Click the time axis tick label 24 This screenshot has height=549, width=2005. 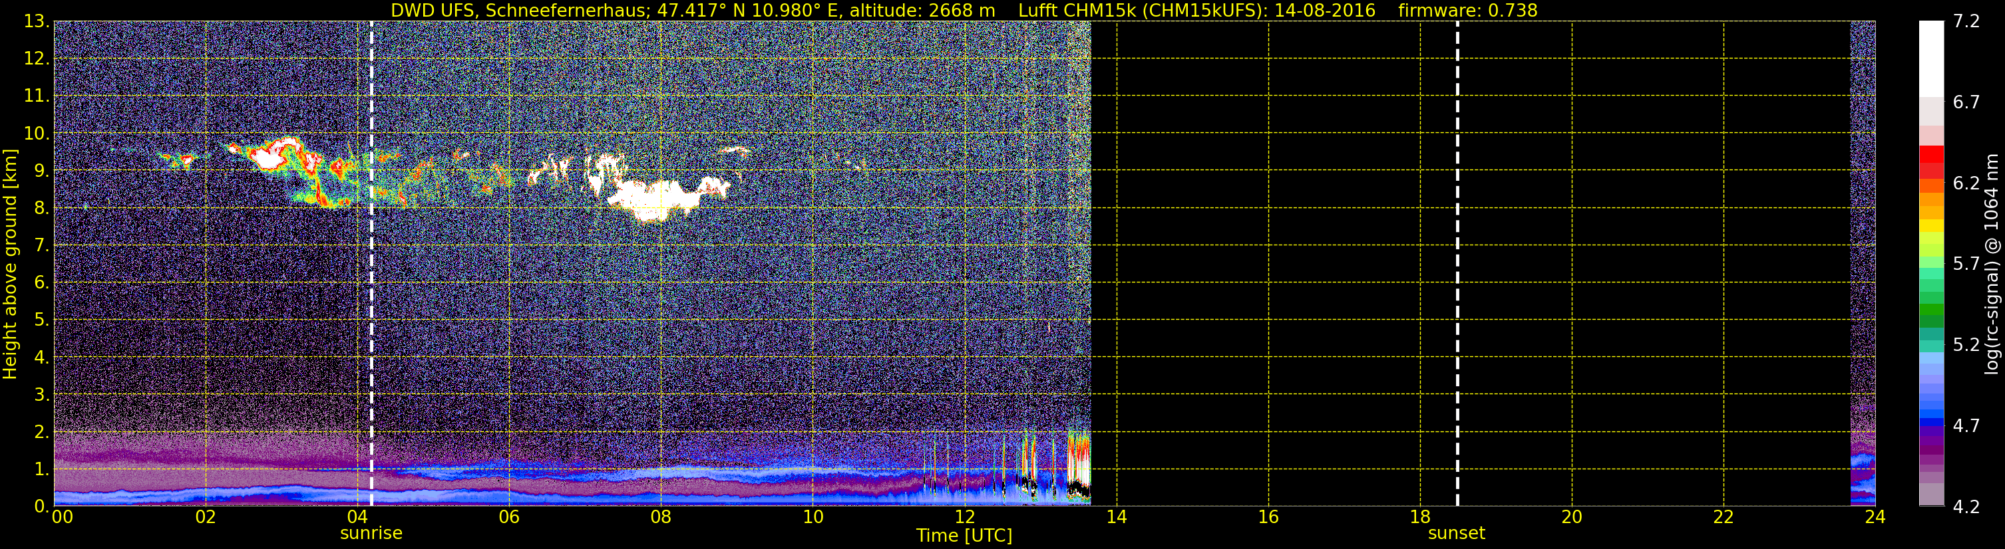click(1875, 518)
